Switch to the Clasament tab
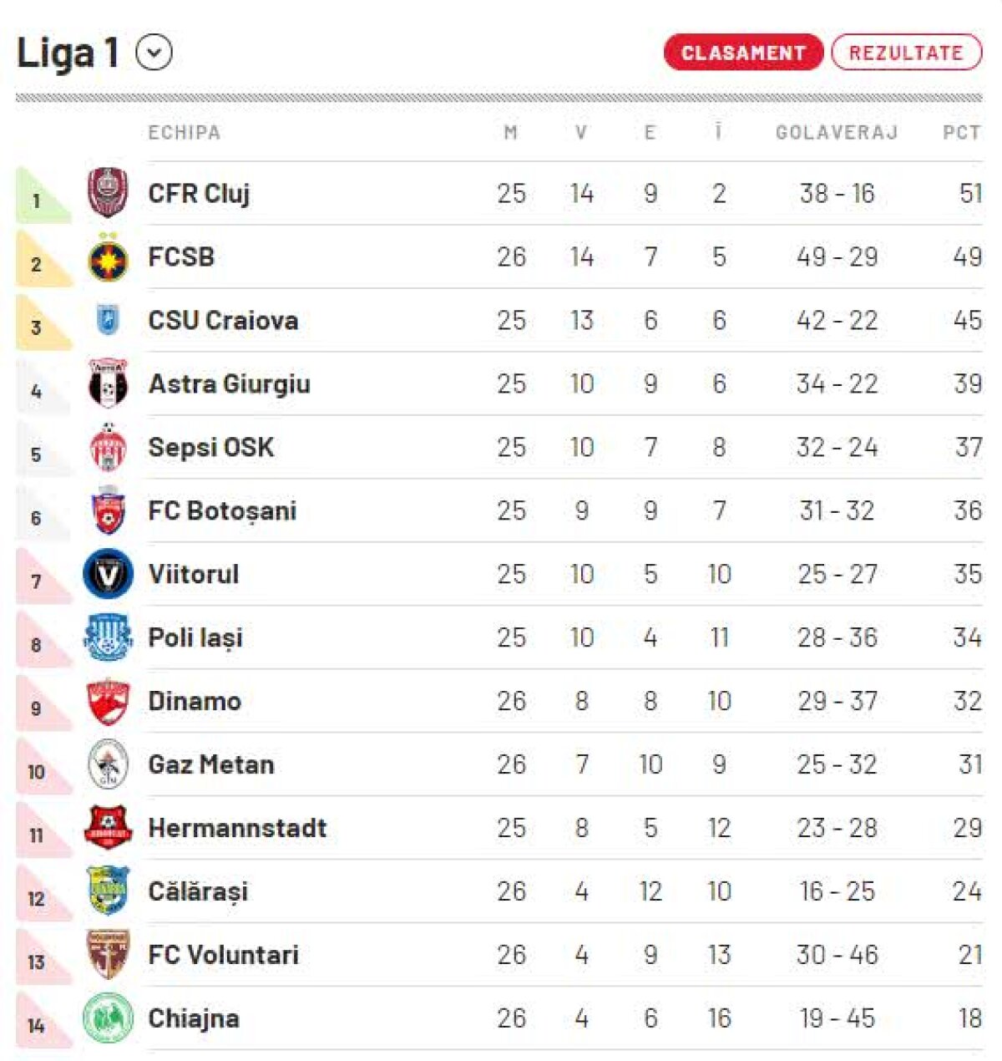Screen dimensions: 1002x1061 pyautogui.click(x=743, y=53)
